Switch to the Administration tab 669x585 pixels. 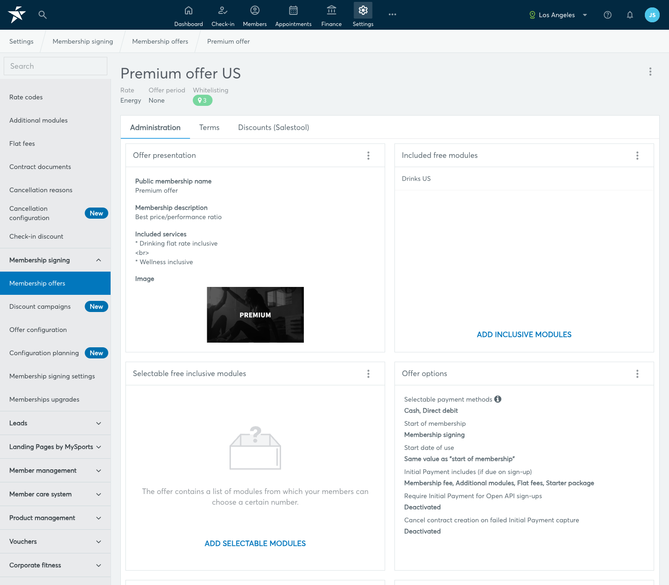coord(155,127)
